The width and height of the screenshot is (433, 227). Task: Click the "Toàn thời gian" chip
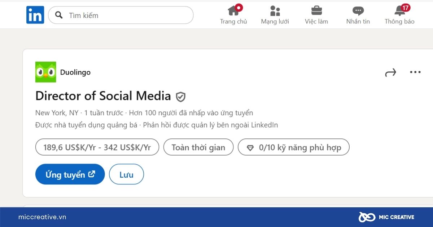tap(198, 147)
